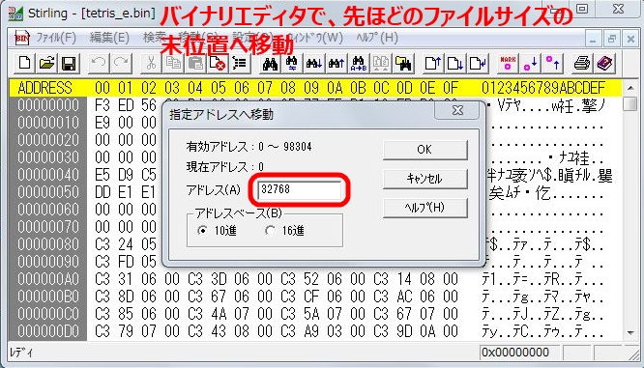
Task: Click the ヘルプ(H) dialog button
Action: [424, 207]
